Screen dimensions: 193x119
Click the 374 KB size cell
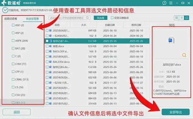[x=92, y=104]
